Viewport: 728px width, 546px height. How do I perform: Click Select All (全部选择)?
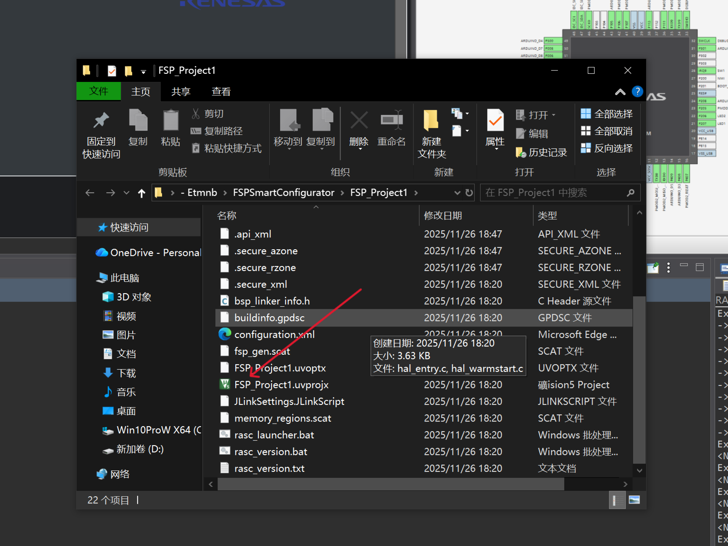(x=607, y=114)
